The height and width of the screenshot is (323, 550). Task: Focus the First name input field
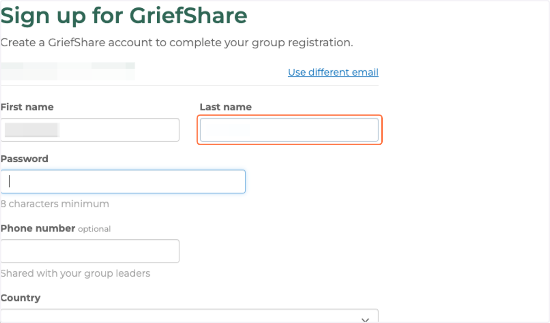[90, 130]
